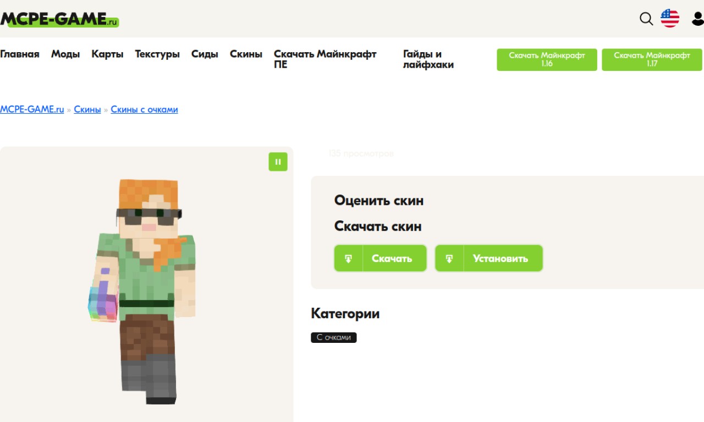Pause the skin rotation animation

278,162
